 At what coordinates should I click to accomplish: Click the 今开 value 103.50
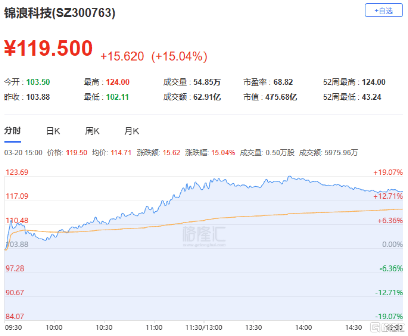coord(38,82)
